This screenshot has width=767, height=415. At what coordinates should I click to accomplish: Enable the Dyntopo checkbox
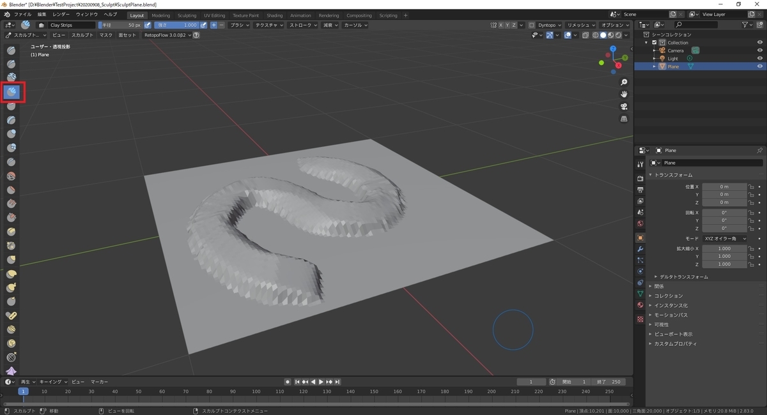tap(532, 25)
